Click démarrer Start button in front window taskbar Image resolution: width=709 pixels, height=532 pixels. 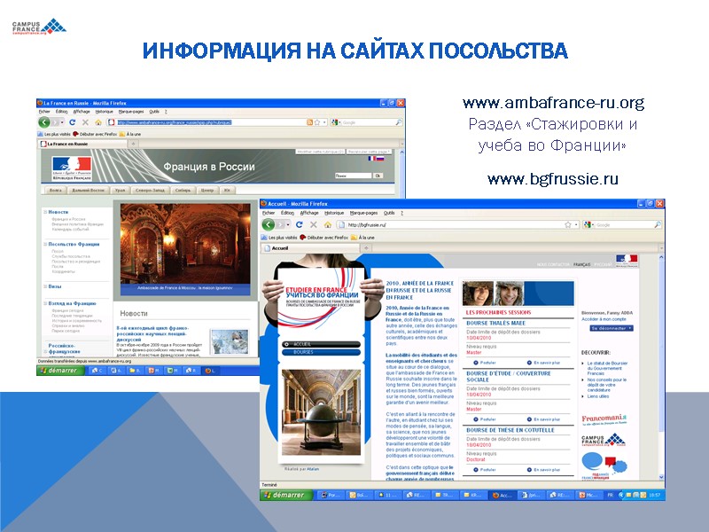[286, 495]
